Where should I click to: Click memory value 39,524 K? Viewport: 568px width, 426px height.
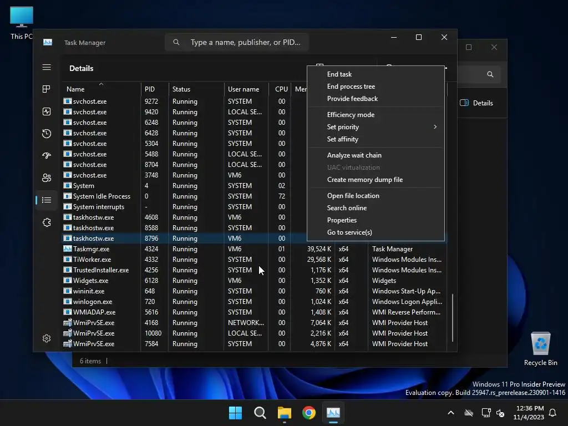[319, 249]
